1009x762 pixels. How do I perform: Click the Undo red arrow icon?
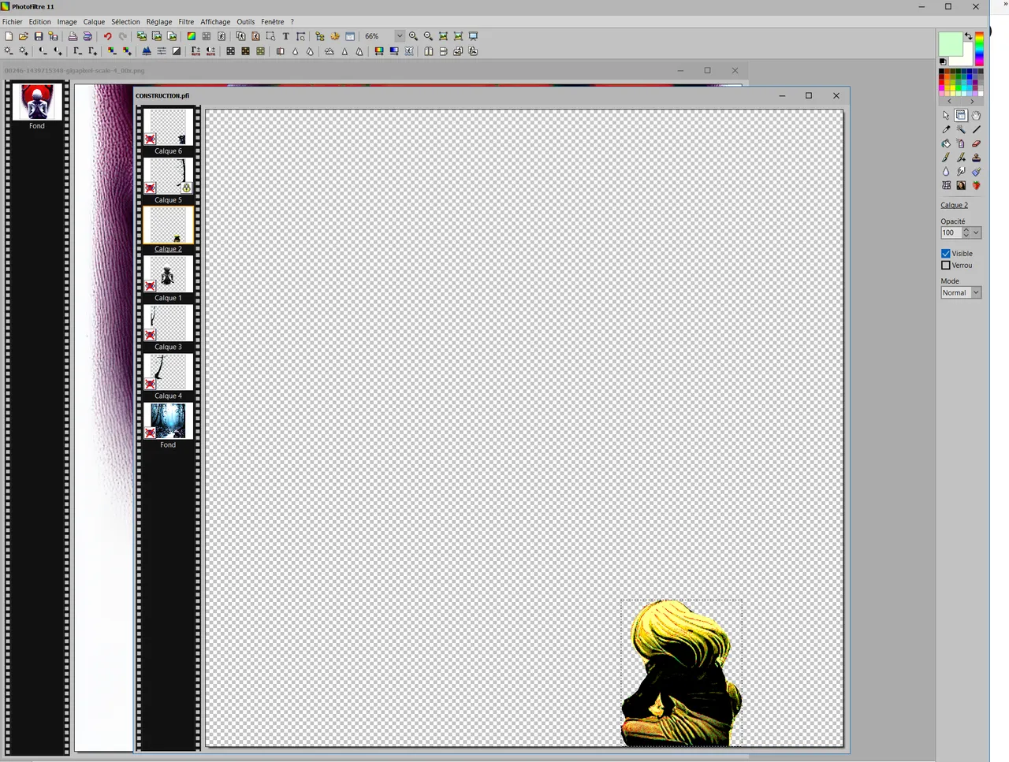[x=107, y=36]
